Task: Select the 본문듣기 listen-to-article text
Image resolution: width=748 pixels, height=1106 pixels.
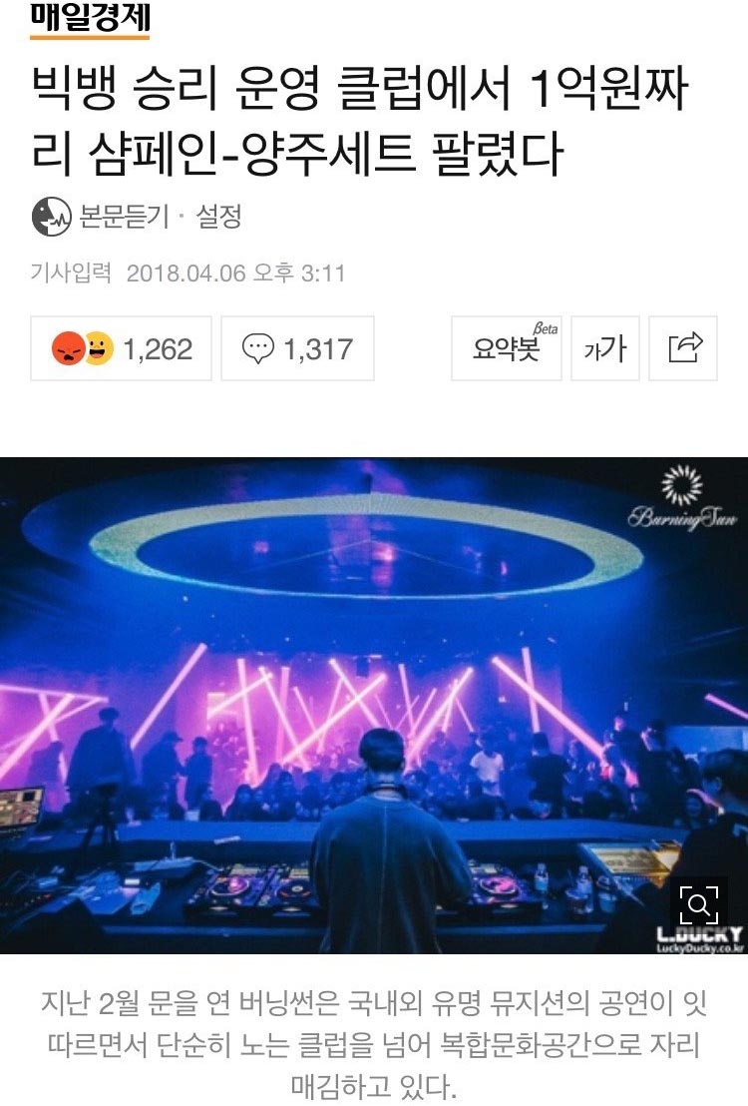Action: click(124, 217)
